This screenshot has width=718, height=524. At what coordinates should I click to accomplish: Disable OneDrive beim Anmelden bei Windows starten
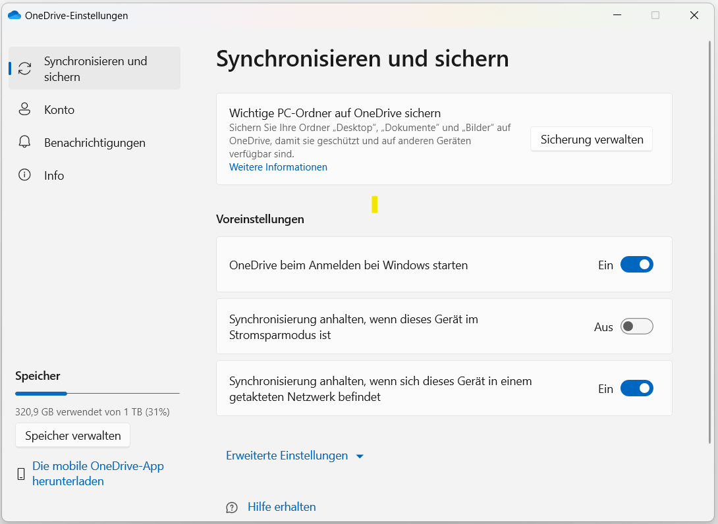[x=636, y=265]
